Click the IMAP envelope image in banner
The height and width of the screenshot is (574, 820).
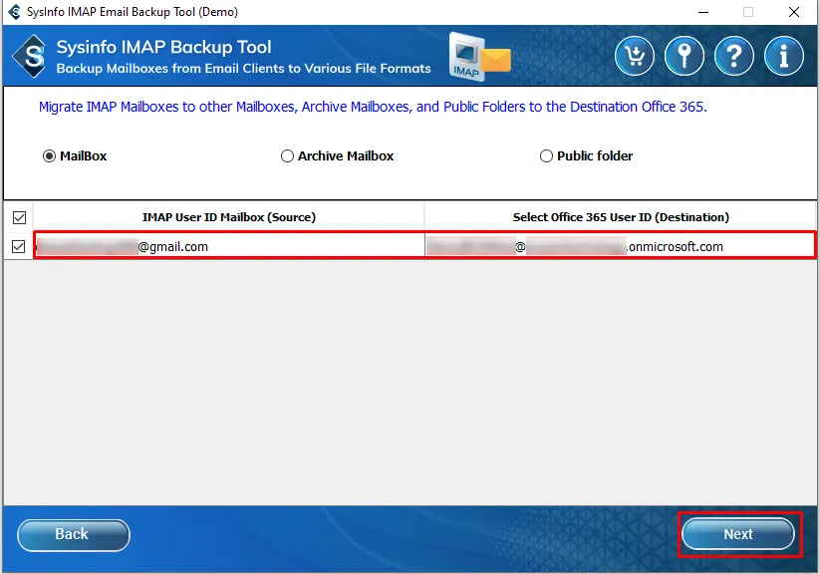pos(478,56)
